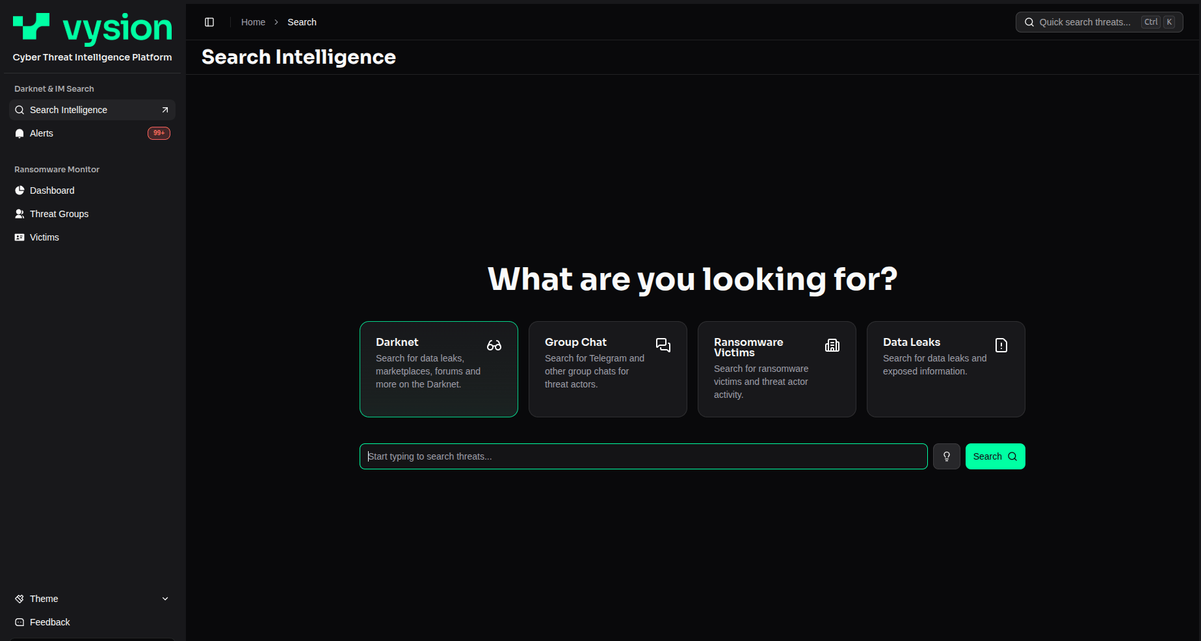Click the Alerts bell icon
Image resolution: width=1201 pixels, height=641 pixels.
[20, 133]
